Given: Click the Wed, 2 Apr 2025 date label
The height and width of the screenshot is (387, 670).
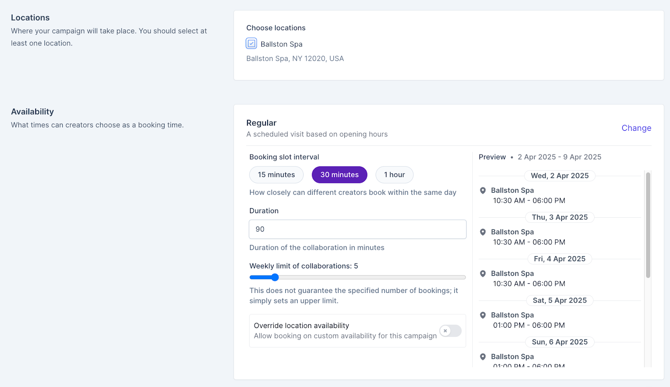Looking at the screenshot, I should [x=559, y=176].
